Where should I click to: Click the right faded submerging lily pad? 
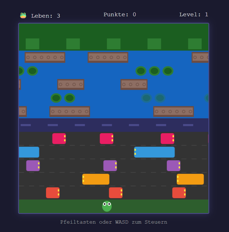pyautogui.click(x=160, y=98)
